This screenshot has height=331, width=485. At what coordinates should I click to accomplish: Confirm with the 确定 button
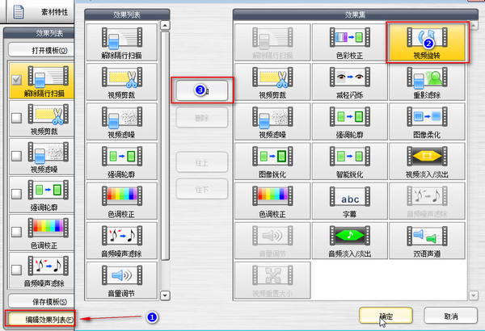pos(386,316)
